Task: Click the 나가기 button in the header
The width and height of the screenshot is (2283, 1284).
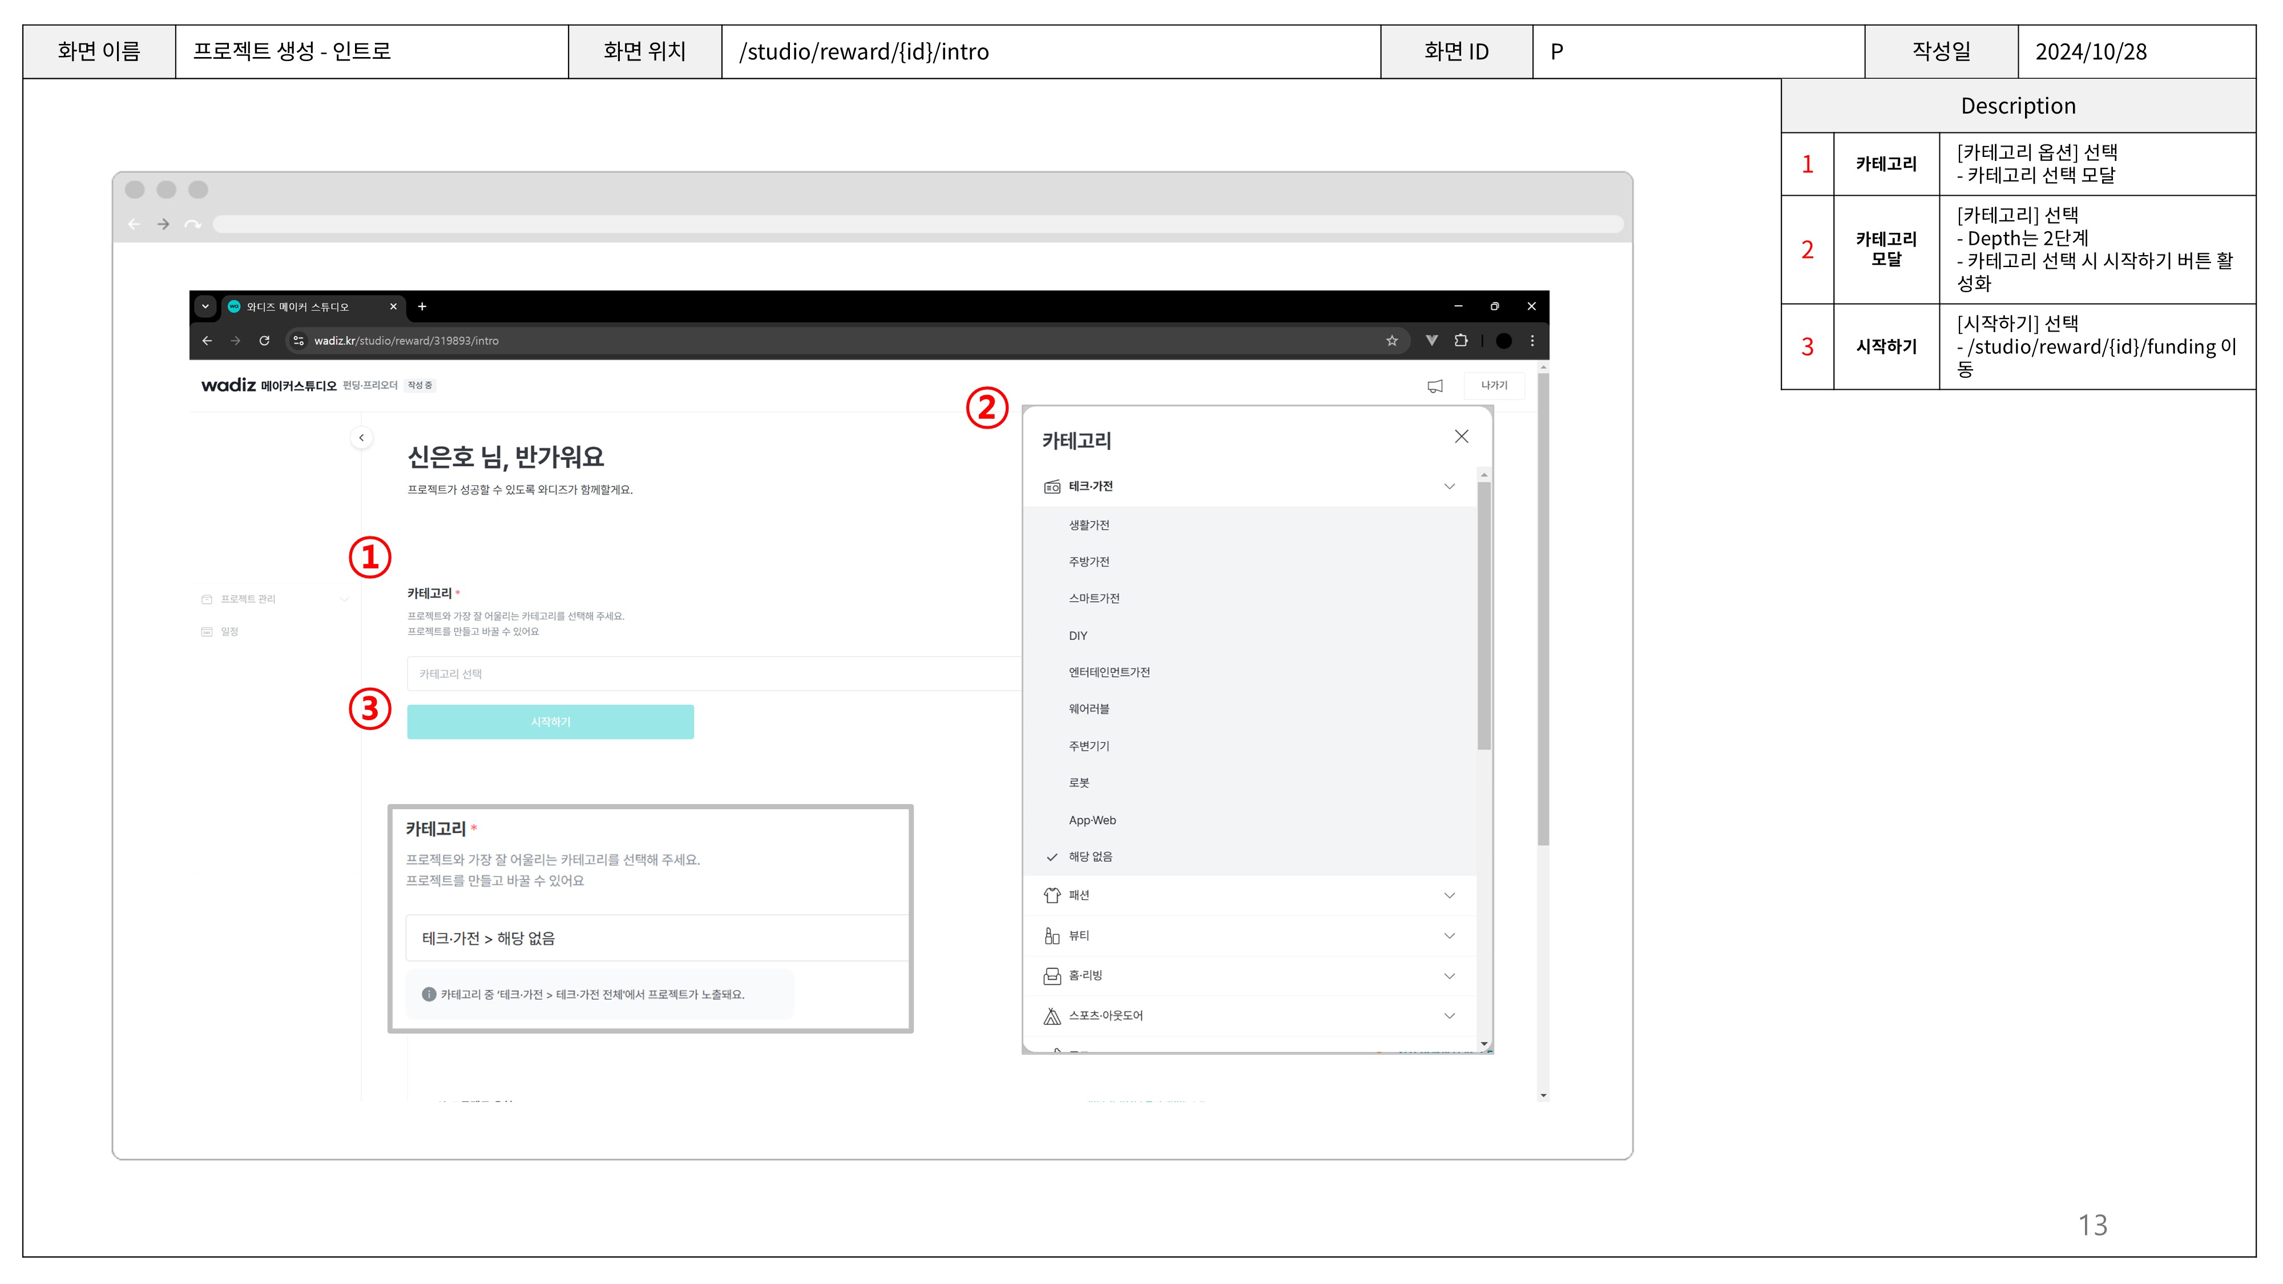Action: (x=1493, y=385)
